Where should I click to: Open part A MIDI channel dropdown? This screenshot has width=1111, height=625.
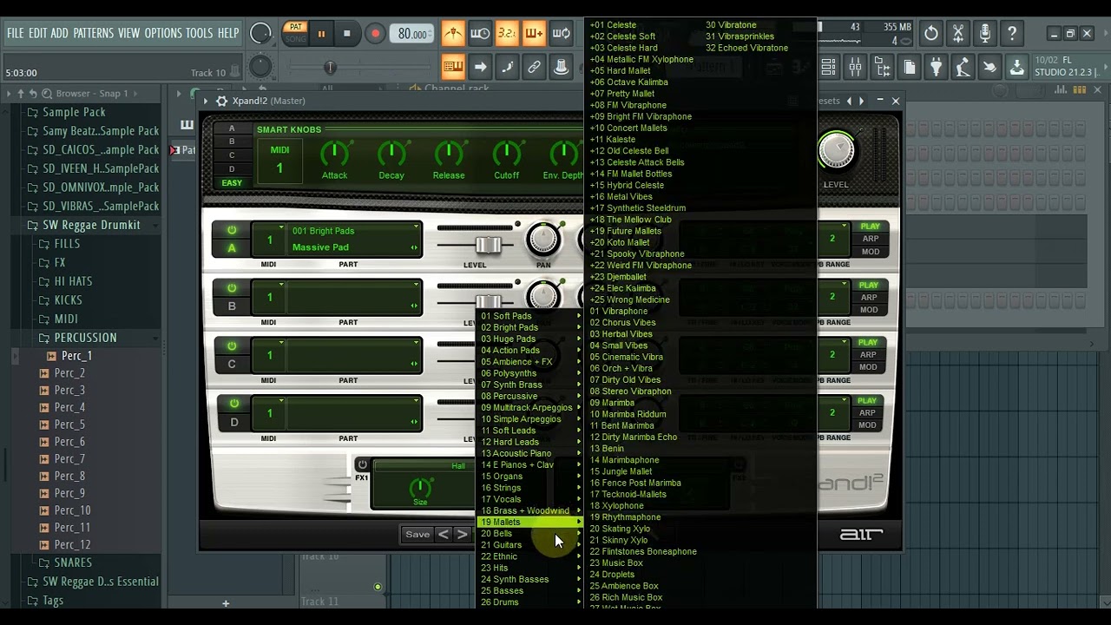pyautogui.click(x=270, y=239)
